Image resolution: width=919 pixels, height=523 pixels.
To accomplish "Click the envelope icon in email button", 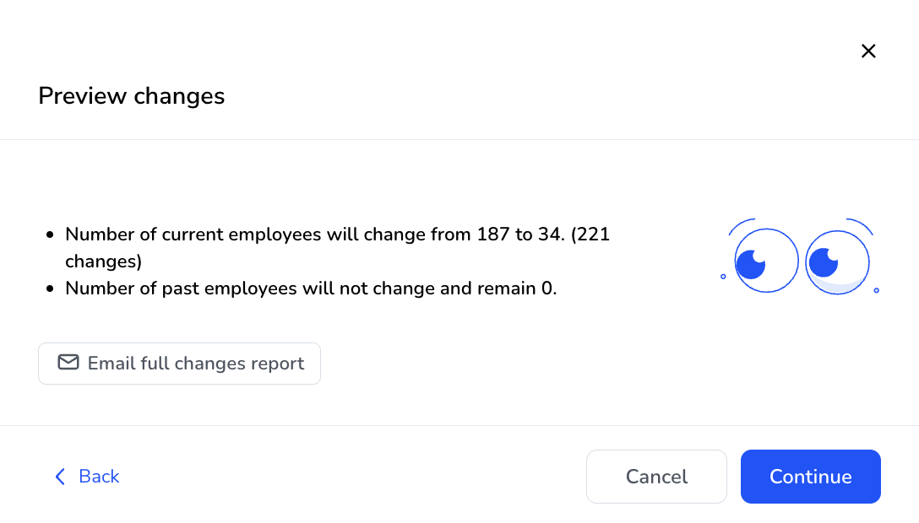I will (x=68, y=363).
